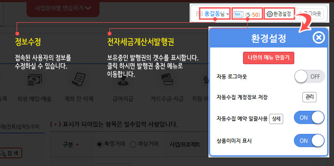Click the 나만의 메뉴 만들기 button
This screenshot has height=166, width=334.
coord(268,58)
